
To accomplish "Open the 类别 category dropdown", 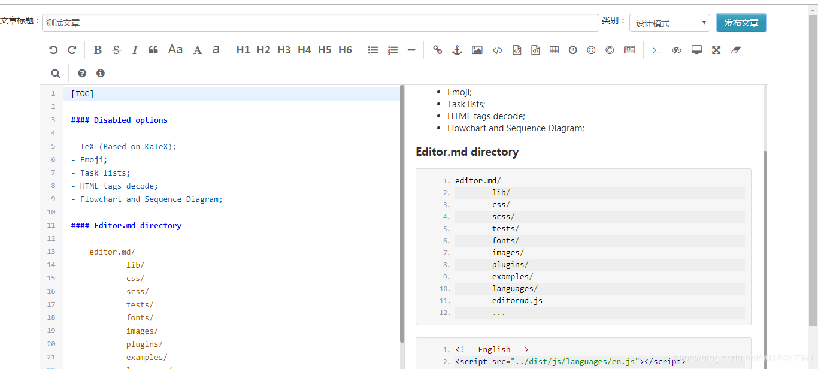I will click(669, 23).
